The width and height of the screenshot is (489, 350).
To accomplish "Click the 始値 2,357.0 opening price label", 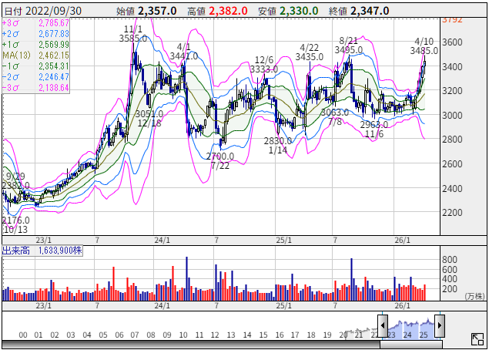I will 146,11.
